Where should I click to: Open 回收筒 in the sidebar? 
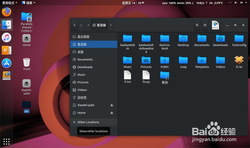pos(93,98)
